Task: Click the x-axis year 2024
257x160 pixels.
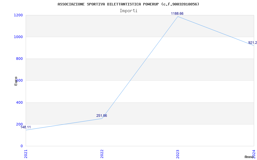Action: (254, 154)
